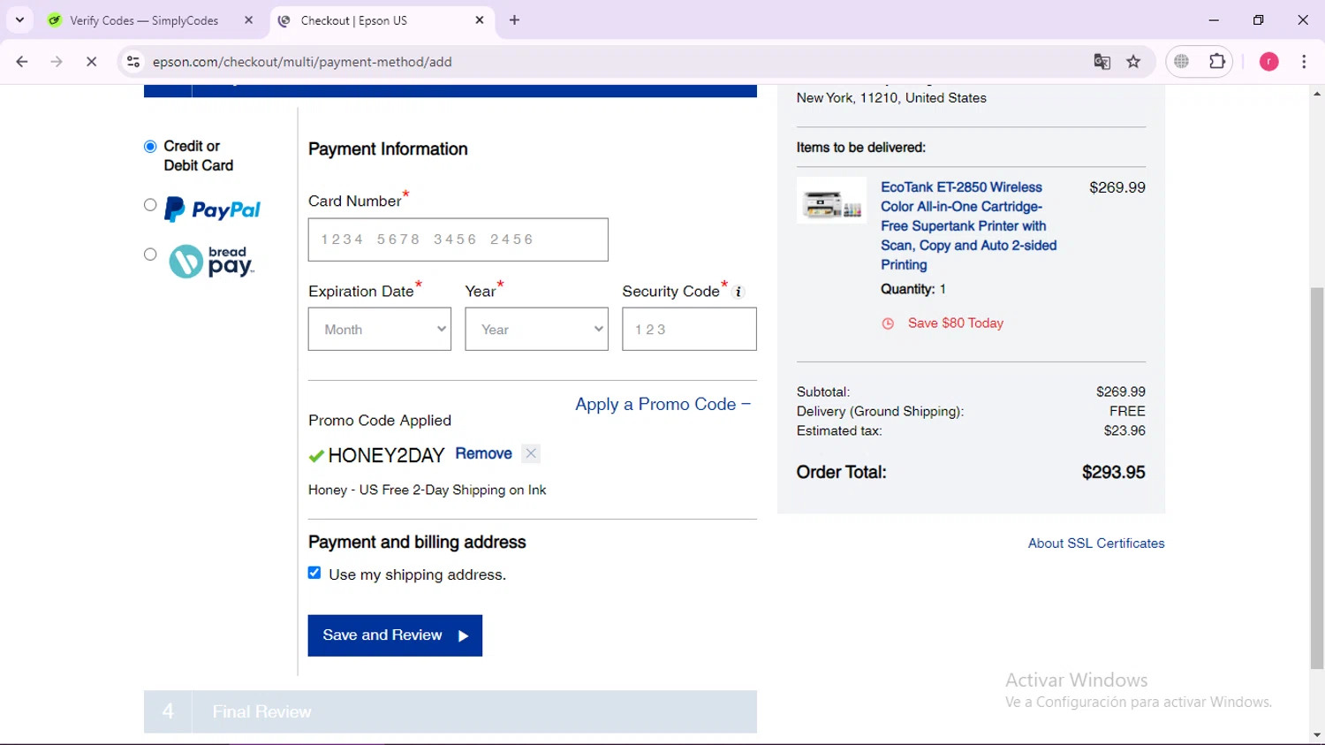
Task: Click the translate page icon
Action: point(1102,62)
